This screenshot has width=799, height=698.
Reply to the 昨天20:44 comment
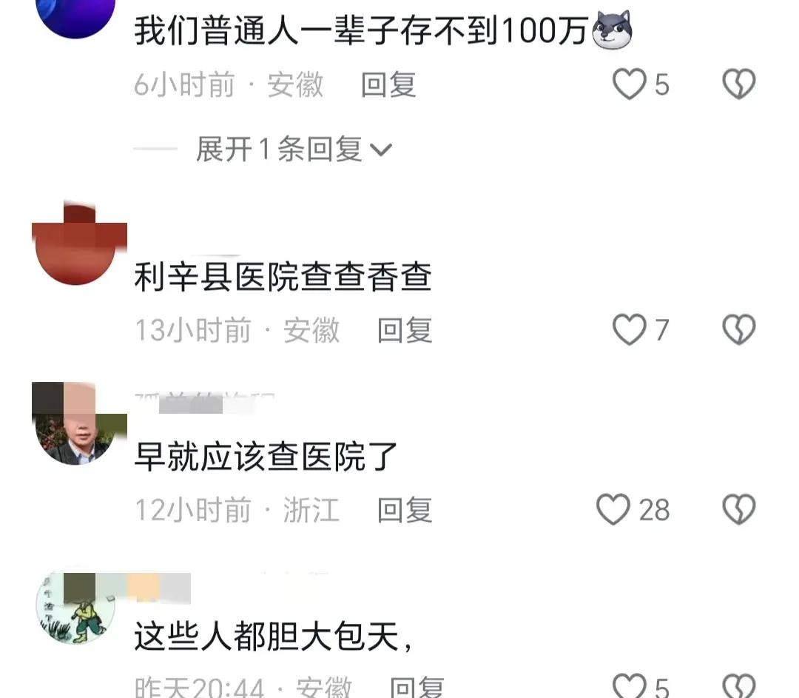(x=417, y=687)
